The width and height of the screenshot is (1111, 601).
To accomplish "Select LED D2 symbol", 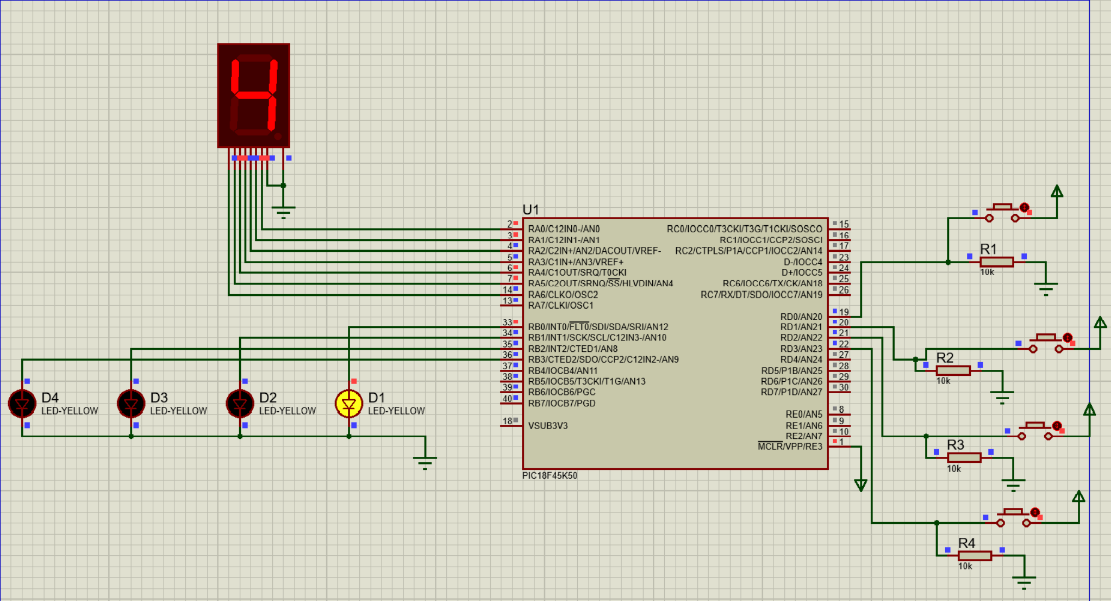I will pos(240,404).
